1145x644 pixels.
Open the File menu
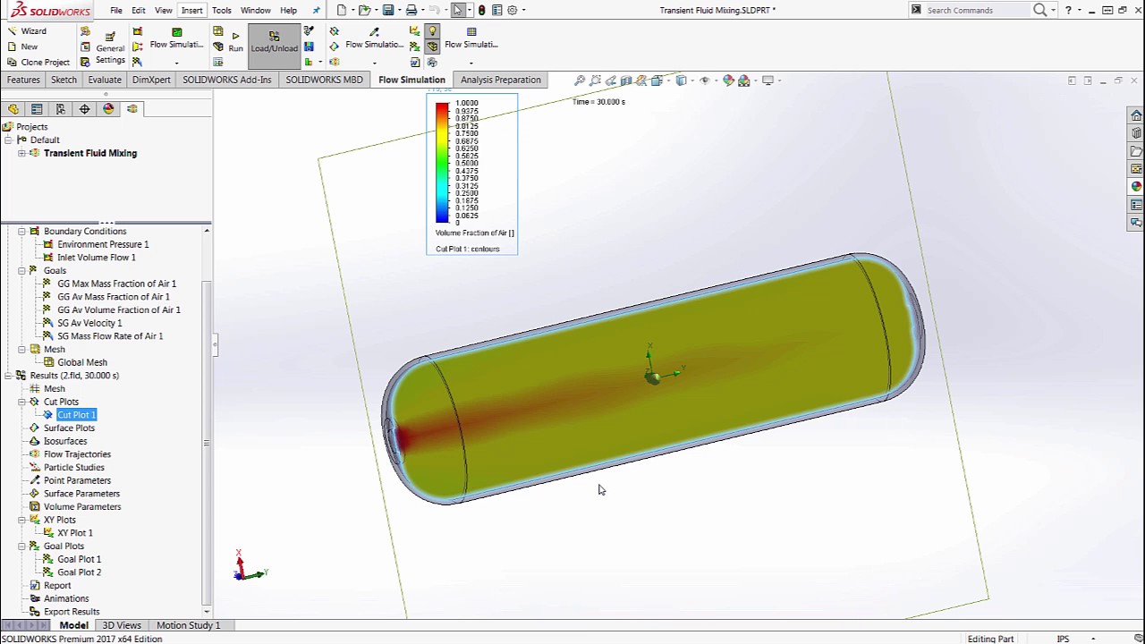(116, 10)
